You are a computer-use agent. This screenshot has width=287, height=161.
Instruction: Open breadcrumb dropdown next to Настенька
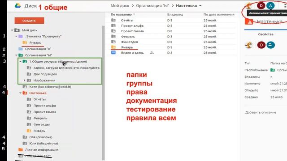200,6
